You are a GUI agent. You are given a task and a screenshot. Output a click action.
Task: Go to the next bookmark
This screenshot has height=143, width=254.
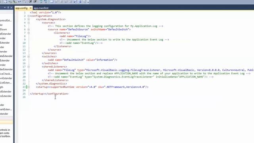pyautogui.click(x=61, y=2)
